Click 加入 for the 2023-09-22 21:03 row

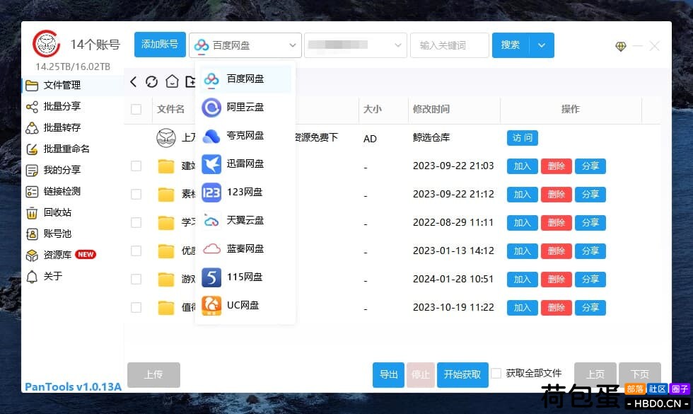click(523, 166)
